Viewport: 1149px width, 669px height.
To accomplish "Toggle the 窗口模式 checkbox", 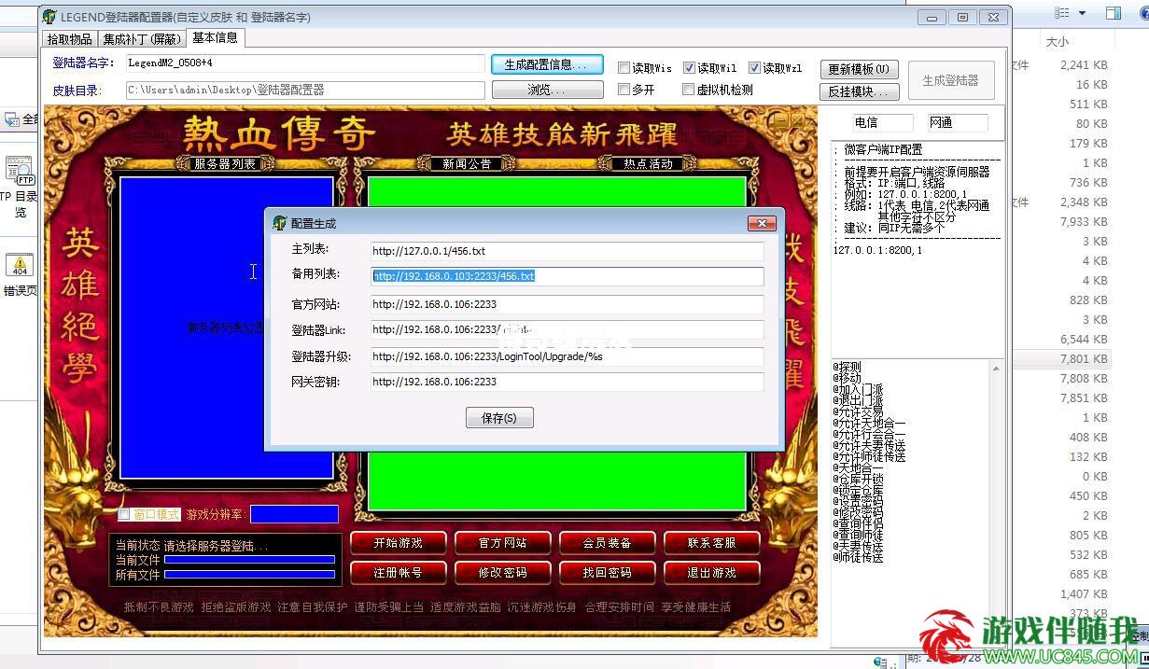I will point(124,514).
